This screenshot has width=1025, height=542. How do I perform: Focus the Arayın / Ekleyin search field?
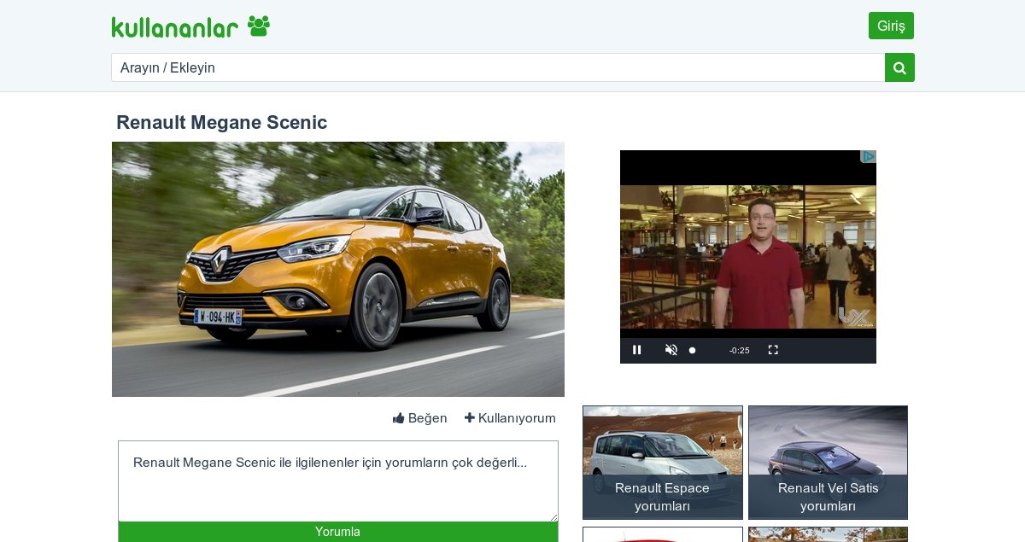[498, 67]
